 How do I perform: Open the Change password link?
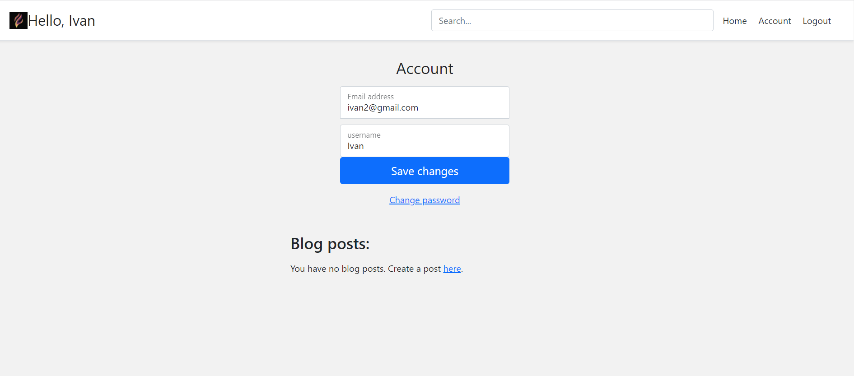pos(425,200)
